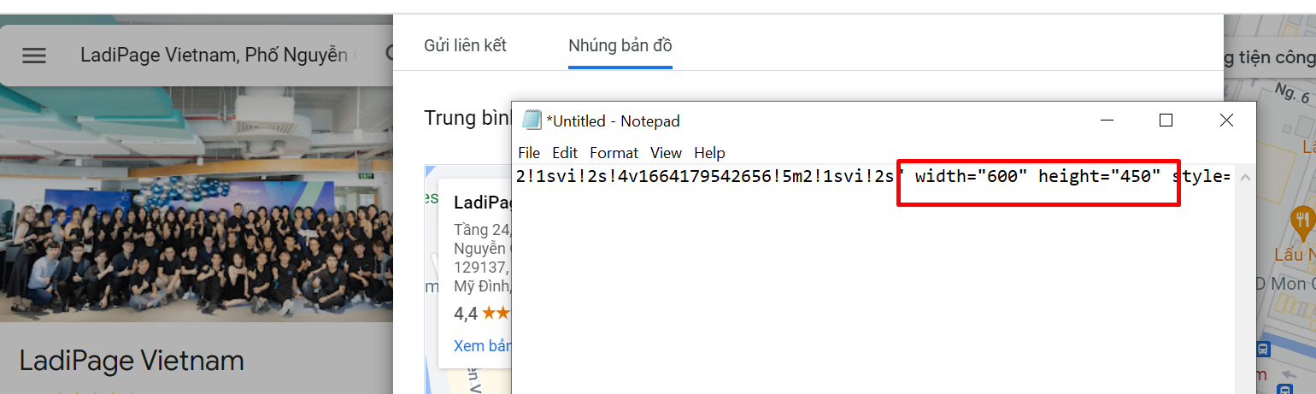
Task: Open the View menu in Notepad
Action: 666,153
